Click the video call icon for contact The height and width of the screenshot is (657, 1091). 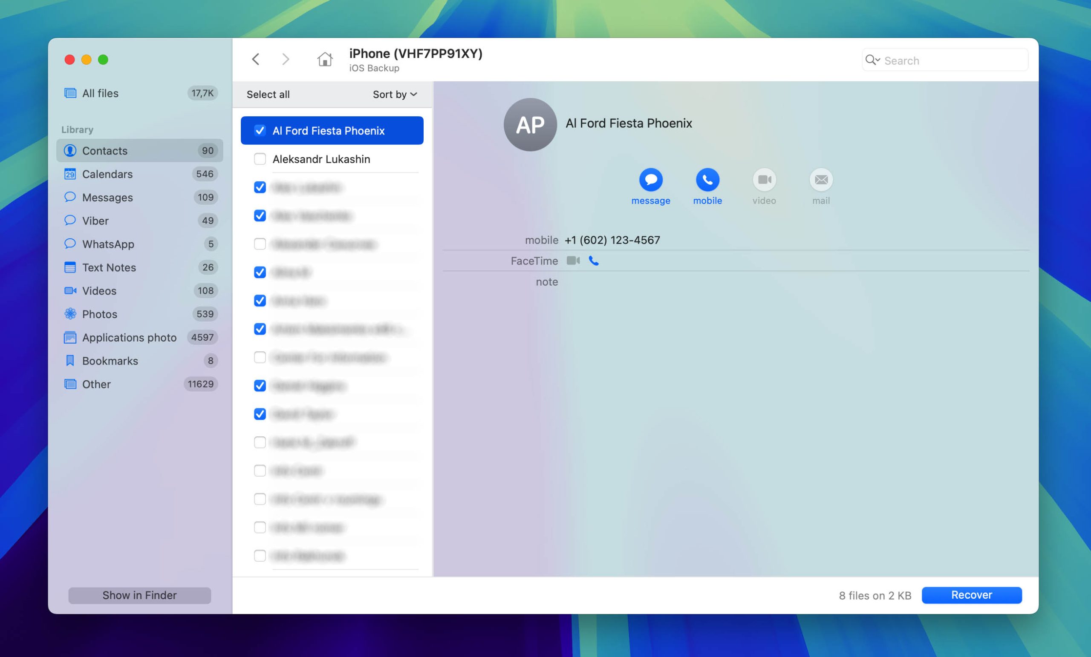point(764,180)
